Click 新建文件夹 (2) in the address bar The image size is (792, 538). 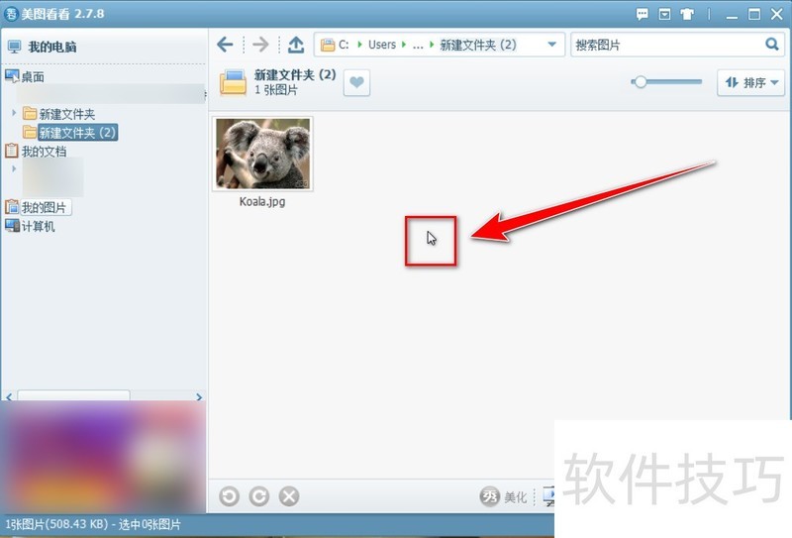coord(478,45)
